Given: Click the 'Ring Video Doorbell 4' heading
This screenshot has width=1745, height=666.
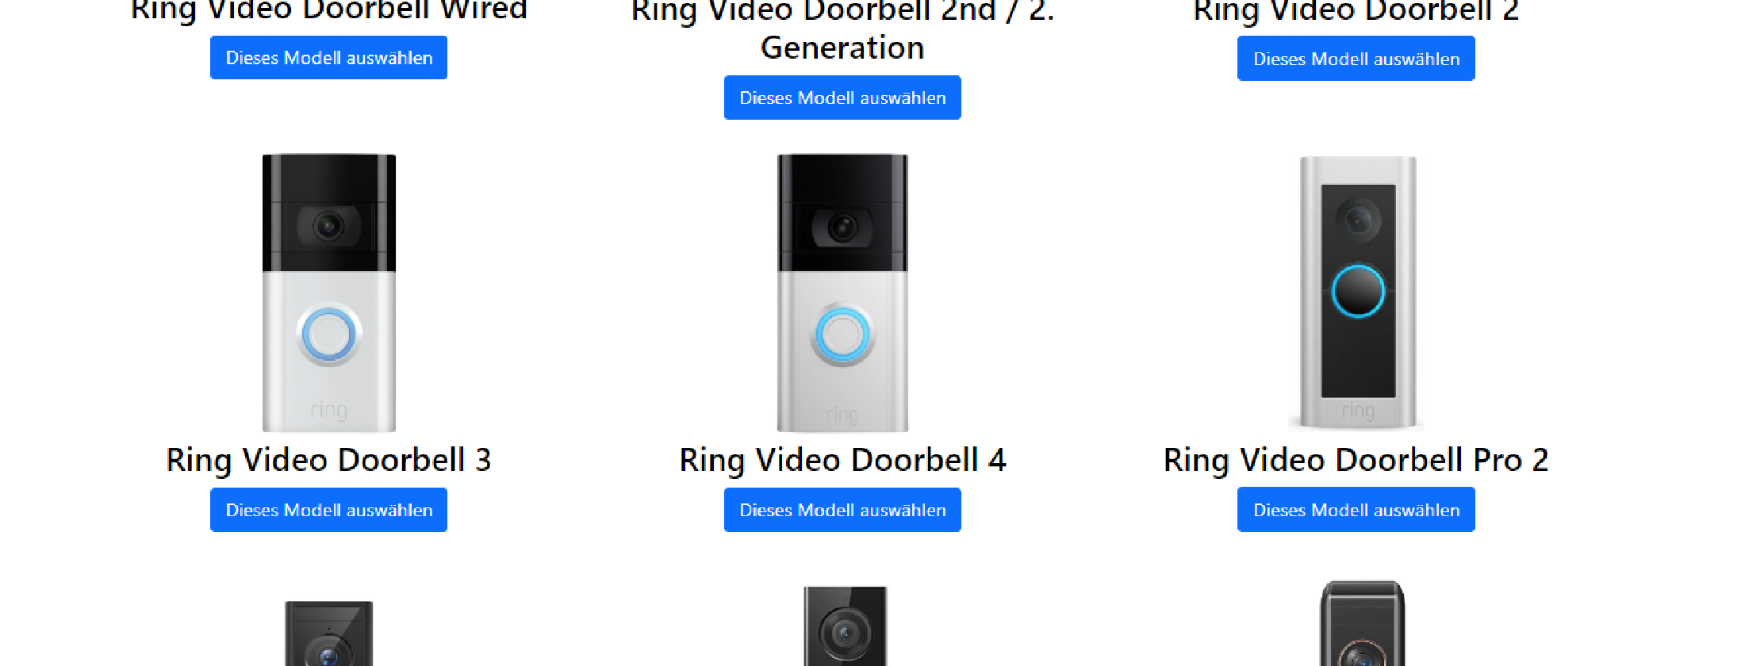Looking at the screenshot, I should tap(842, 460).
